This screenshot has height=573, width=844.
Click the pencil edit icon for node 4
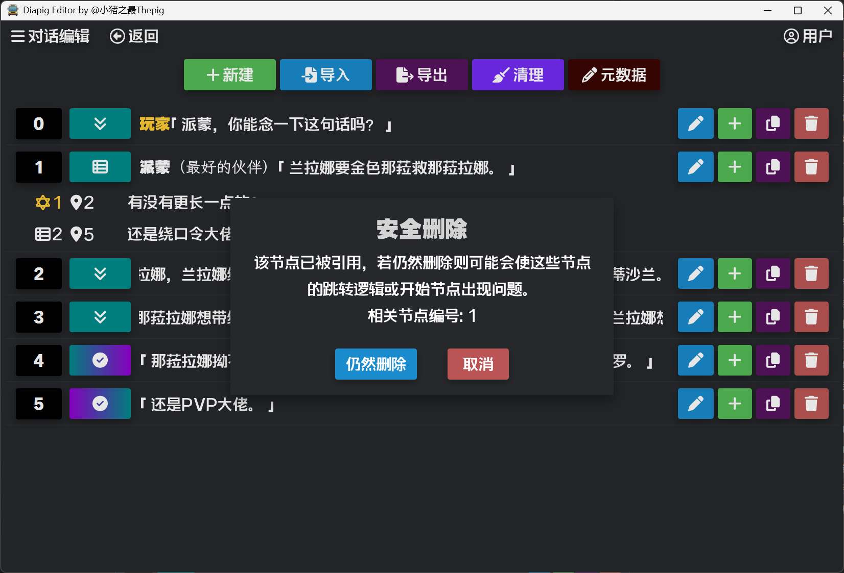coord(695,360)
